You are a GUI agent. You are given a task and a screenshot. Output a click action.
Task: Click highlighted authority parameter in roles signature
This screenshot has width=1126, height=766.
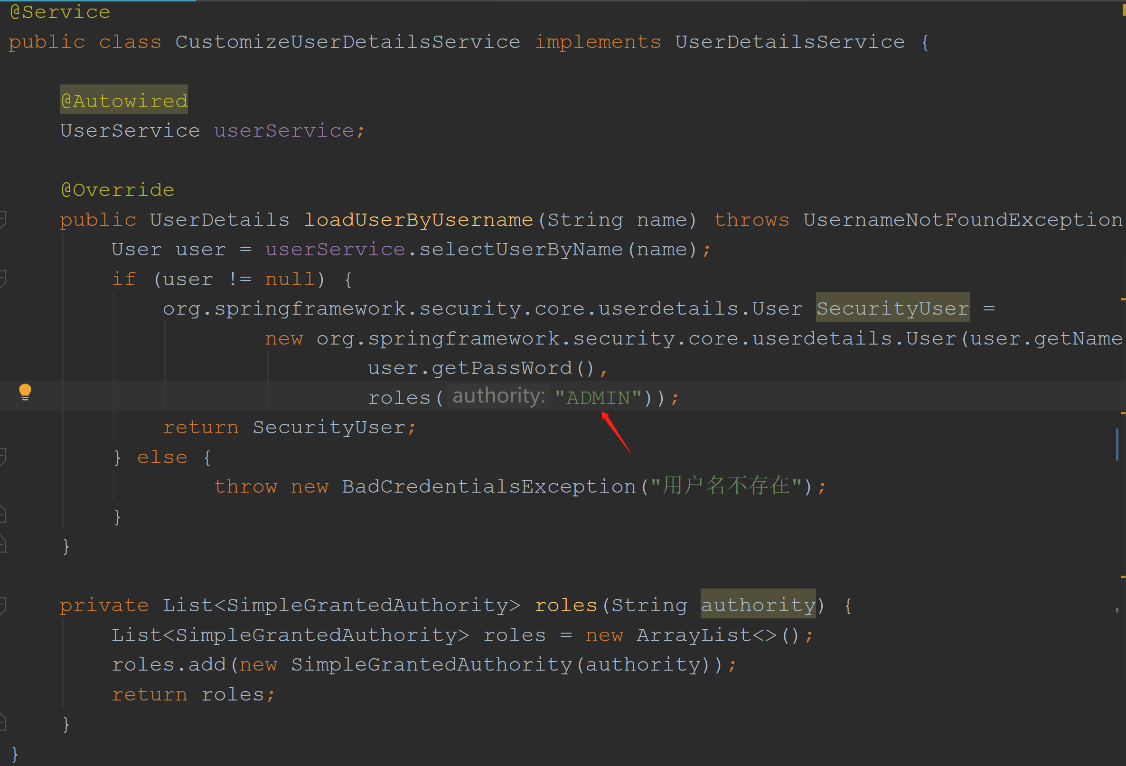point(758,605)
